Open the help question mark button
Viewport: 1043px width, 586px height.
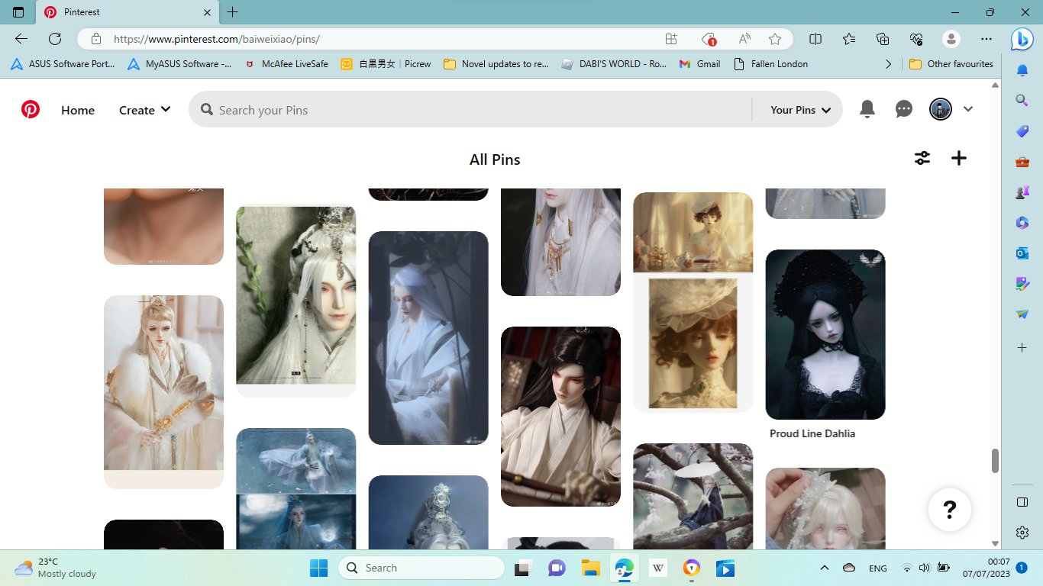tap(949, 509)
